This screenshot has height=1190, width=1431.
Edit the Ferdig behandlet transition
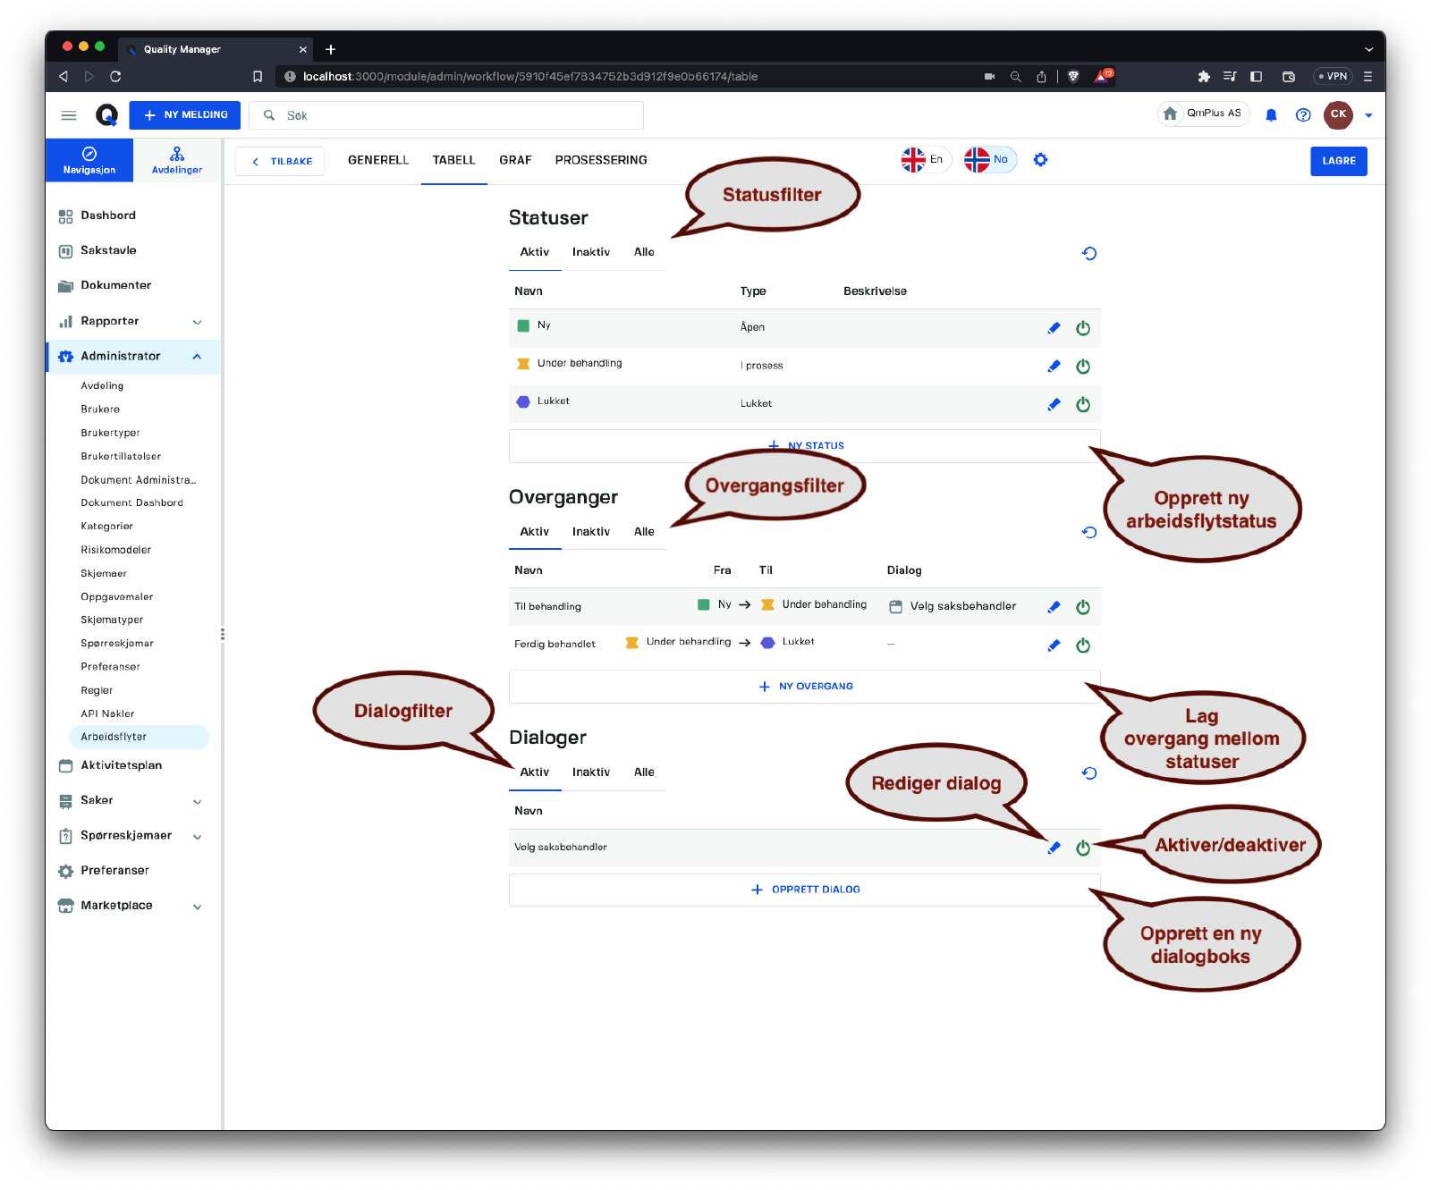(x=1054, y=646)
